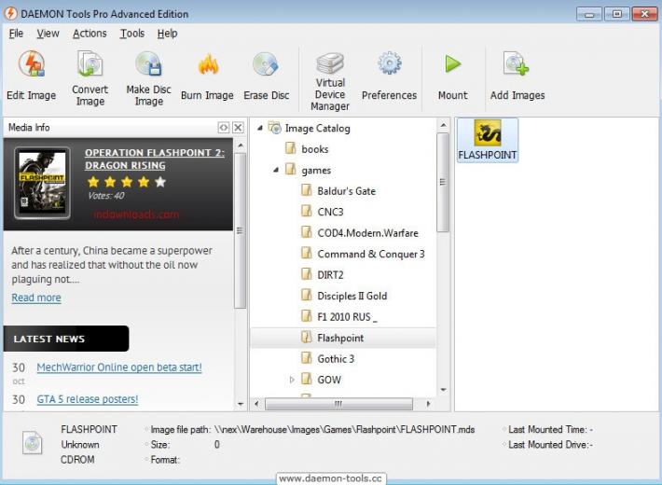Open GTA 5 release posters news
This screenshot has height=485, width=662.
point(88,399)
